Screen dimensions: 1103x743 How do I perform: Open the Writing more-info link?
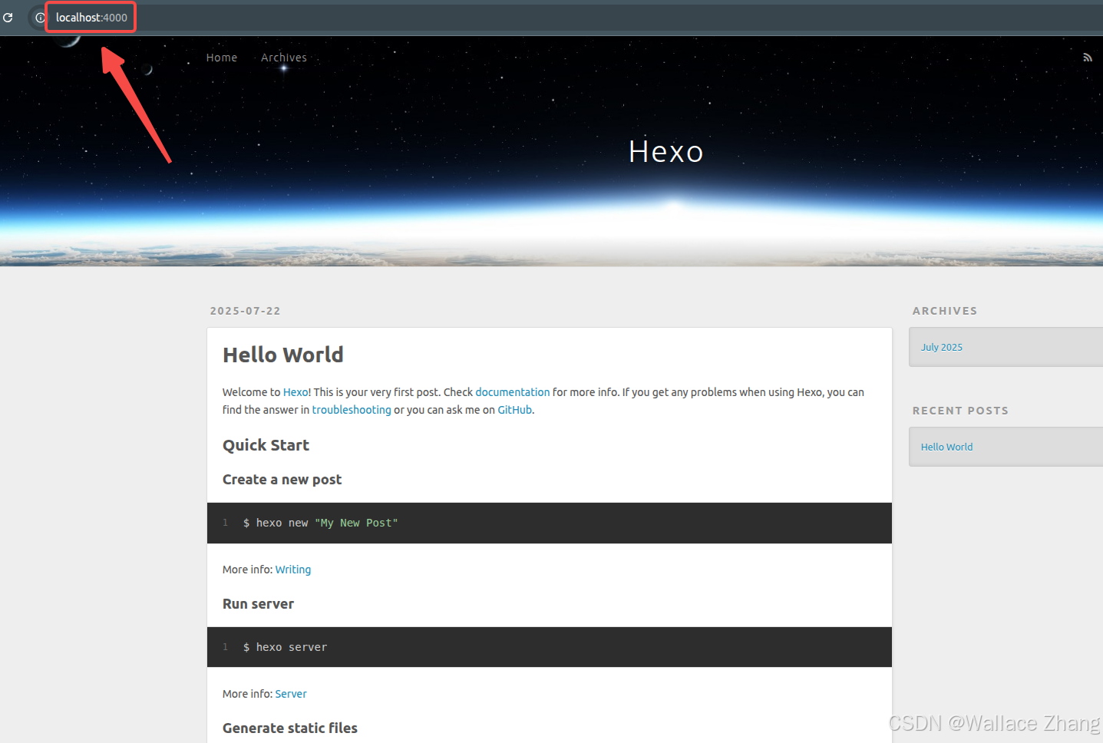coord(293,570)
